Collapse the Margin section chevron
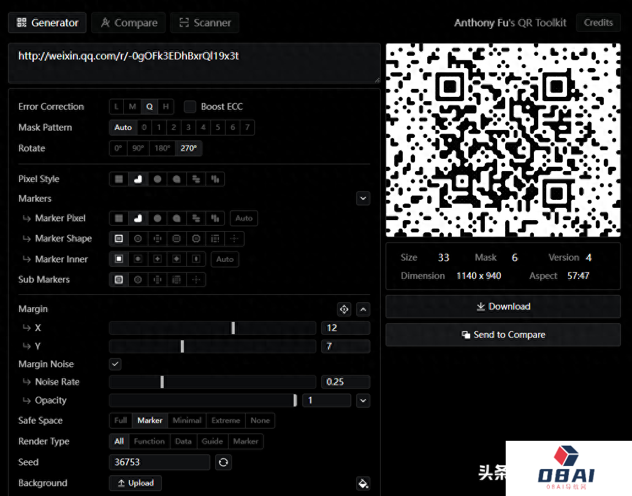 tap(363, 310)
